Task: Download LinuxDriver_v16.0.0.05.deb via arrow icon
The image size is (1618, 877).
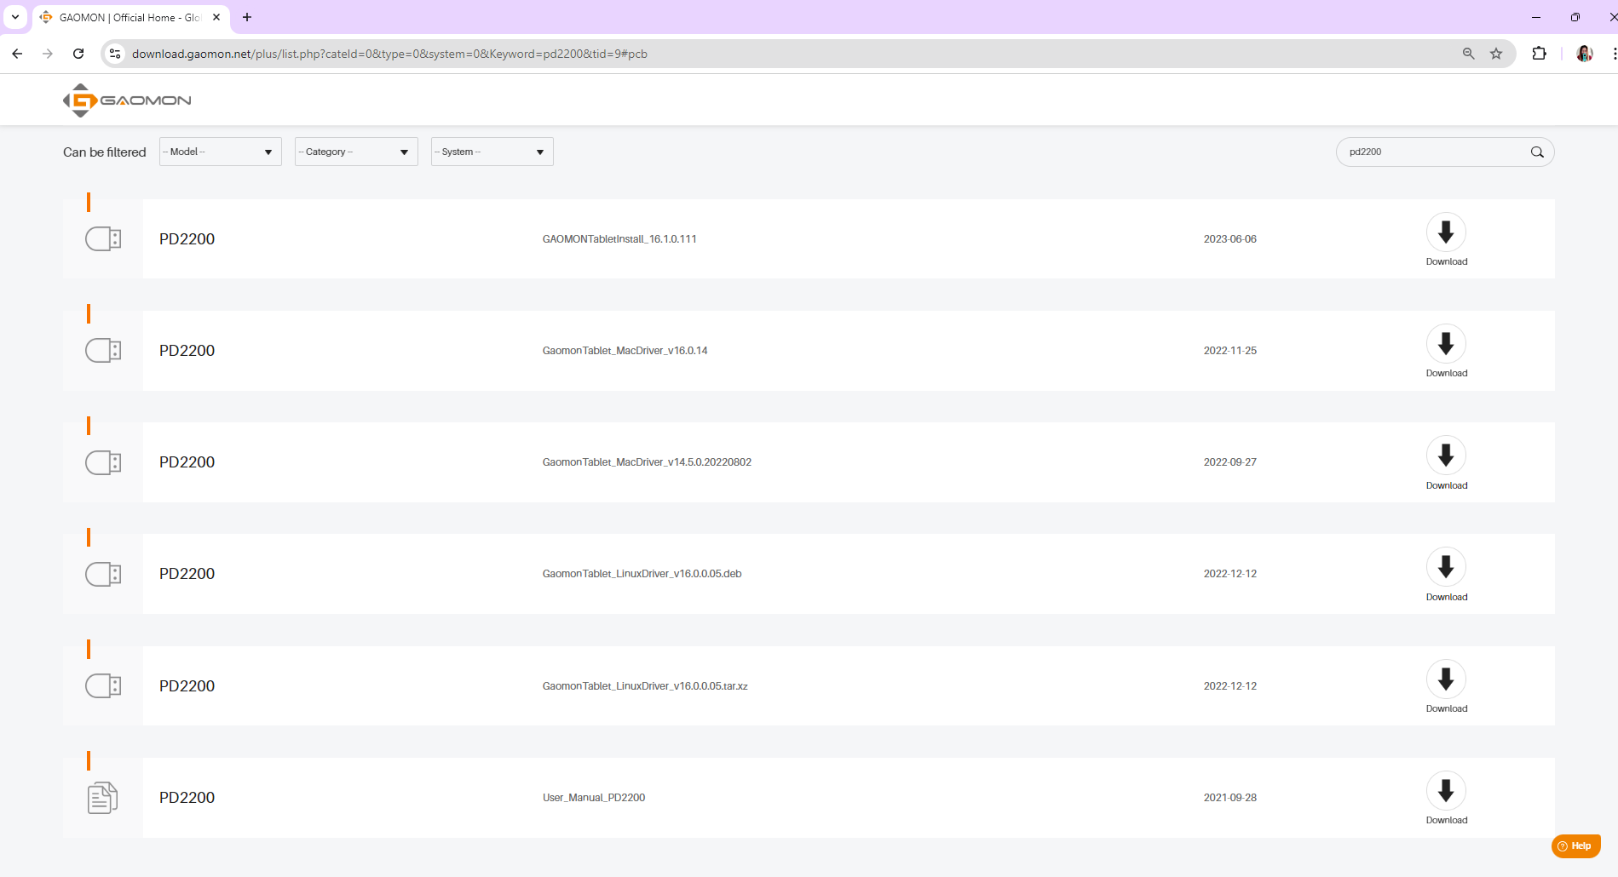Action: click(x=1446, y=567)
